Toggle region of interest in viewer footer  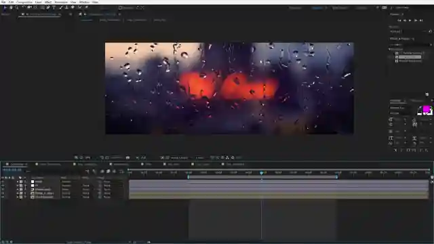pyautogui.click(x=163, y=158)
